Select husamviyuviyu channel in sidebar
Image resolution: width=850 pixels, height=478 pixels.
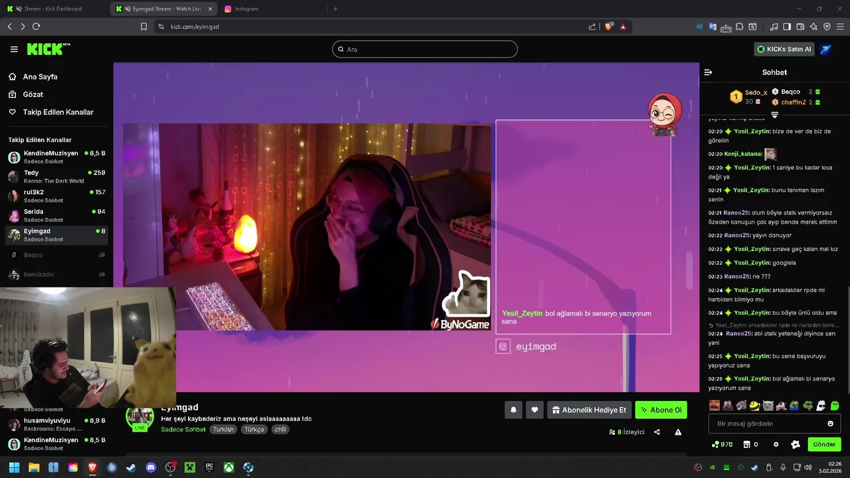coord(56,424)
